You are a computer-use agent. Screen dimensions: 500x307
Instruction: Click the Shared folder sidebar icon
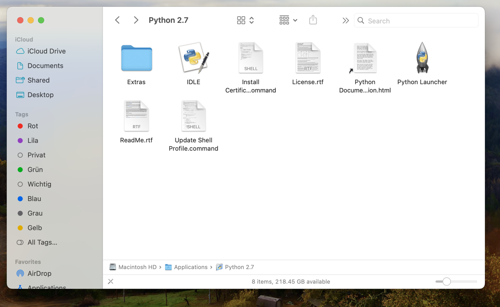click(x=20, y=80)
